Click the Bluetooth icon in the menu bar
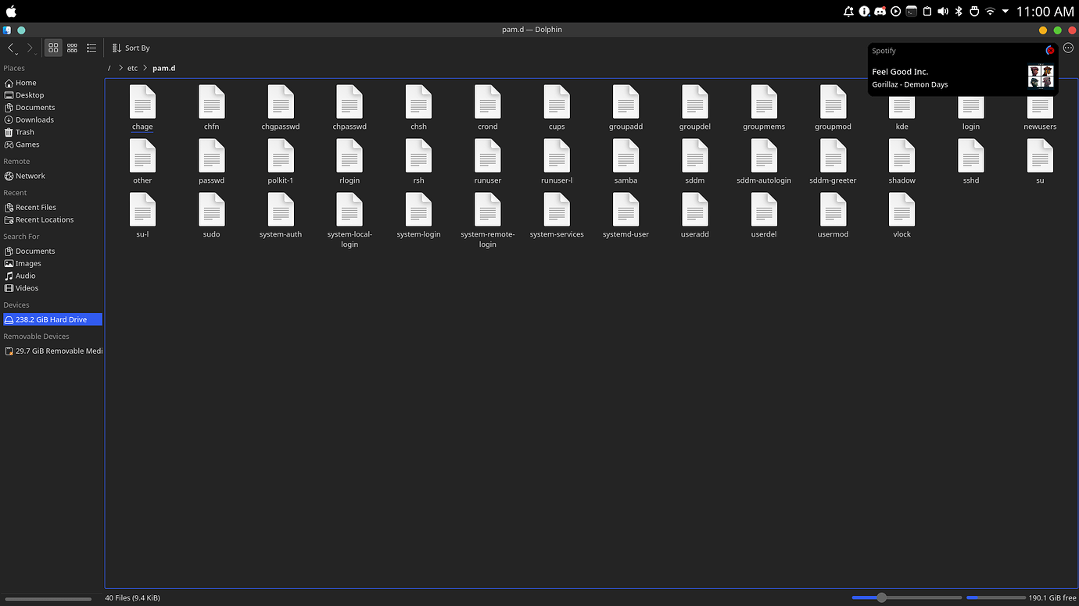 click(959, 12)
